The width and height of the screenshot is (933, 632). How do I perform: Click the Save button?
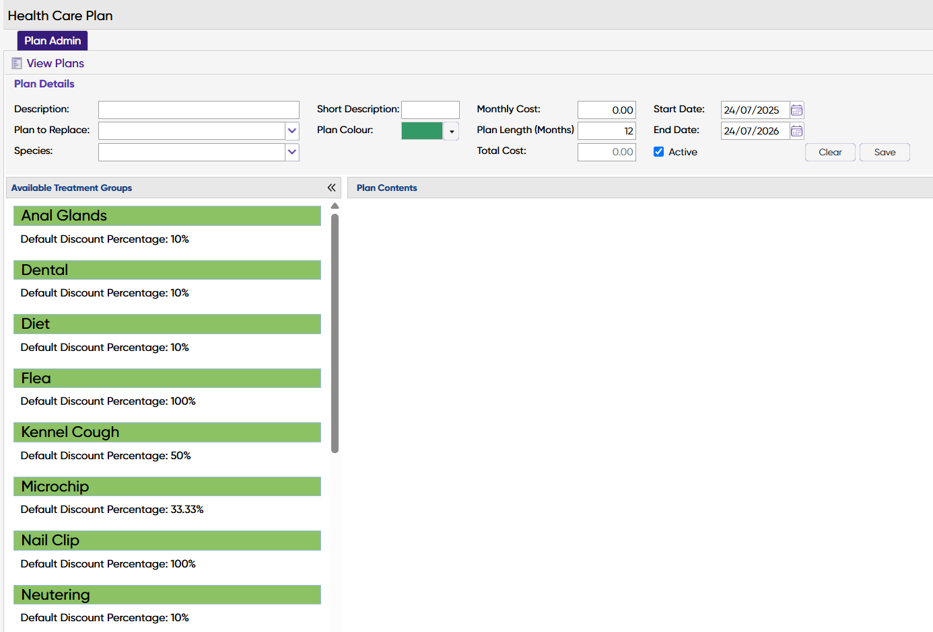[x=885, y=153]
